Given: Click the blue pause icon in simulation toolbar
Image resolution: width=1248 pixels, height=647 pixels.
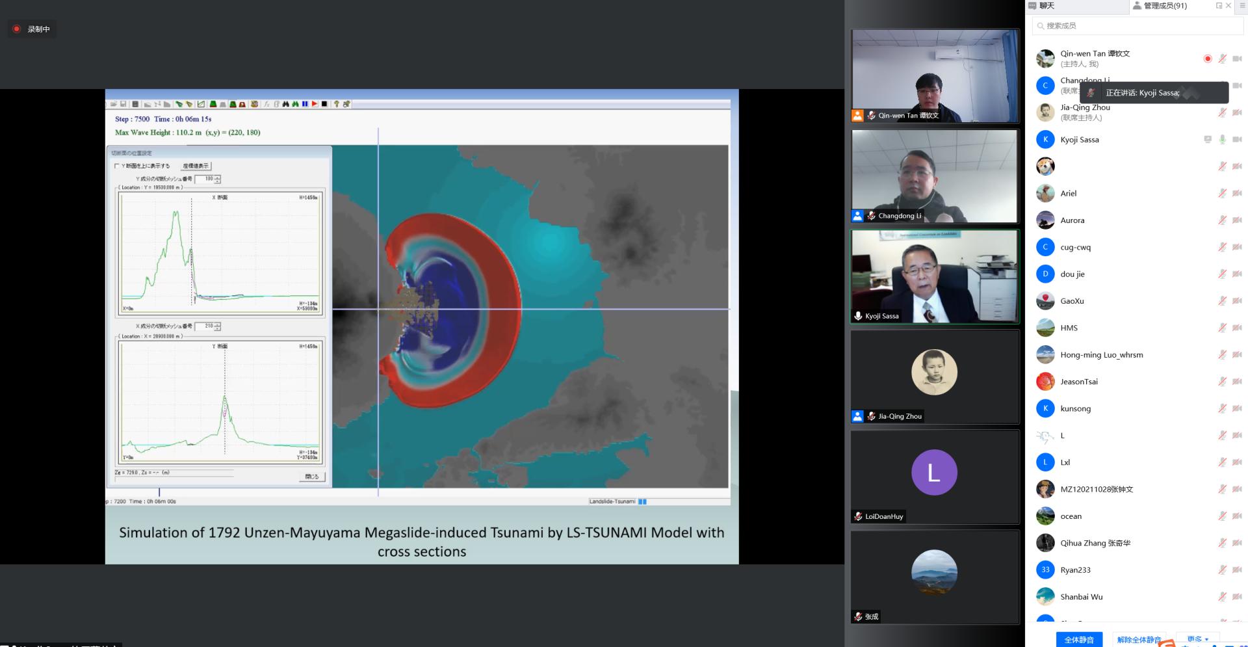Looking at the screenshot, I should coord(305,104).
